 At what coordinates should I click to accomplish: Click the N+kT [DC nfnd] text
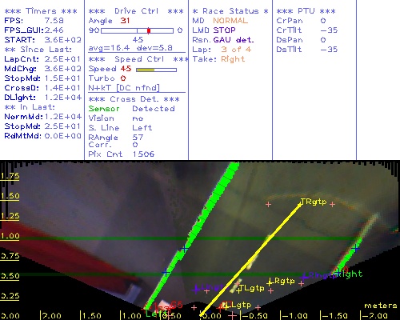click(x=124, y=88)
